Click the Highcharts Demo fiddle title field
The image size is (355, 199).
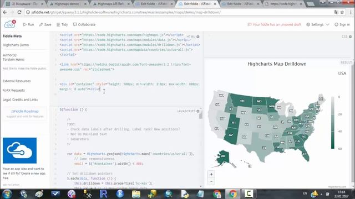pos(16,45)
